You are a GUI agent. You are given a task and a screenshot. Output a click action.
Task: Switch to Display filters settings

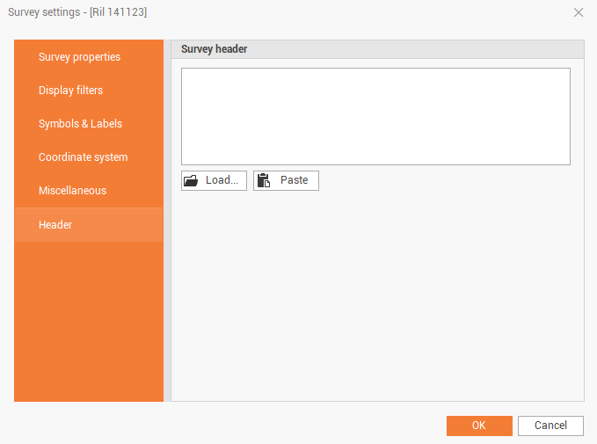(x=70, y=91)
